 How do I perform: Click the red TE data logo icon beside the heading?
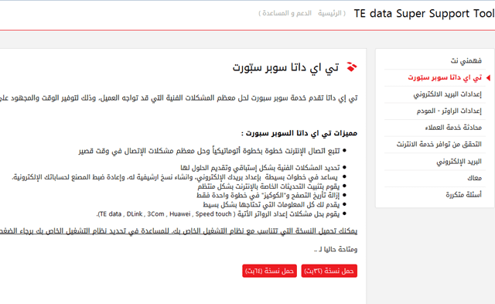point(352,67)
